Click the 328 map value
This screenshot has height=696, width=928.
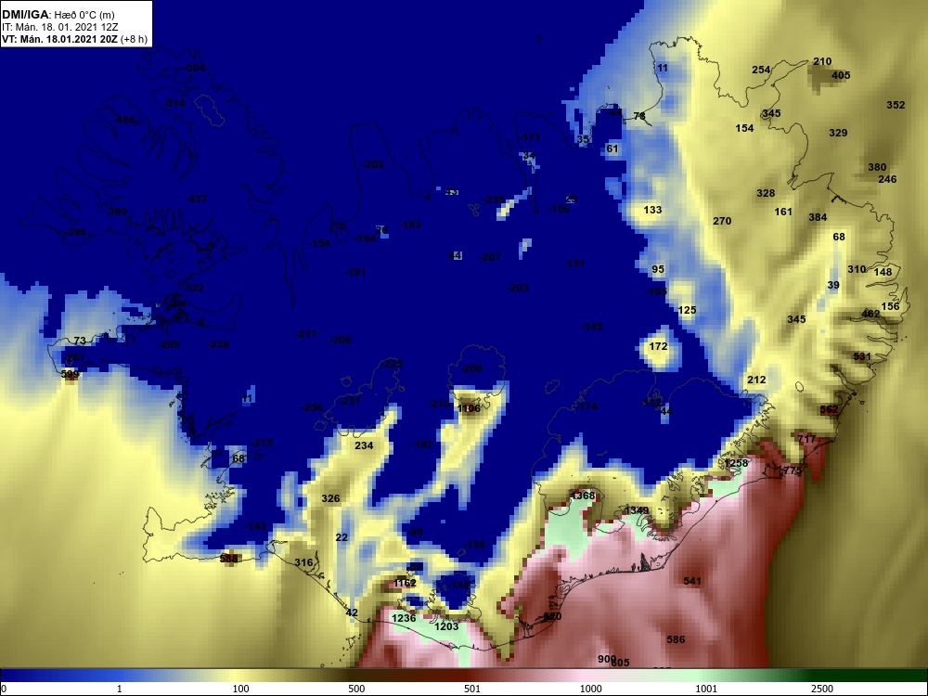pyautogui.click(x=766, y=193)
